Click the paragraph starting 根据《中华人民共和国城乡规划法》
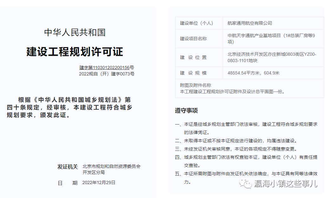328x198 pixels. point(70,107)
